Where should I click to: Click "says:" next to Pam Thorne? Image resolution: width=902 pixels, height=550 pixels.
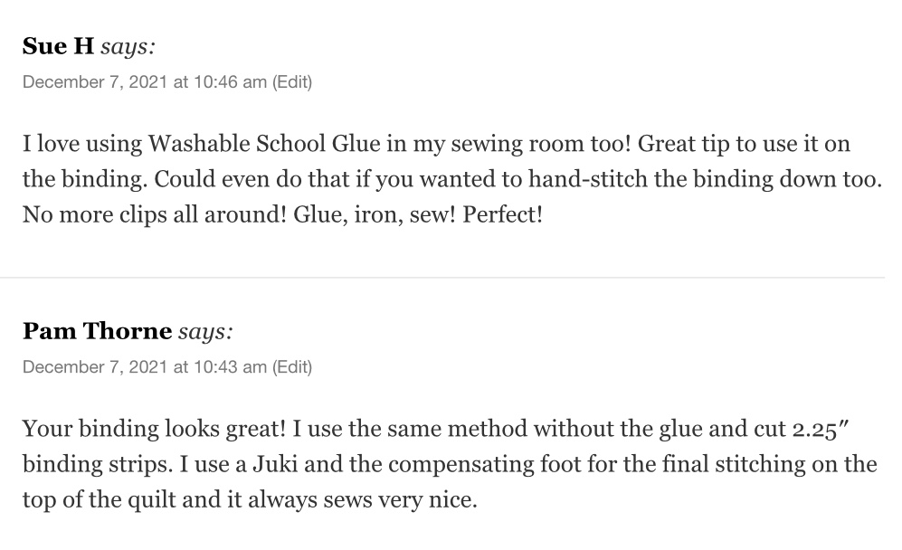tap(205, 331)
